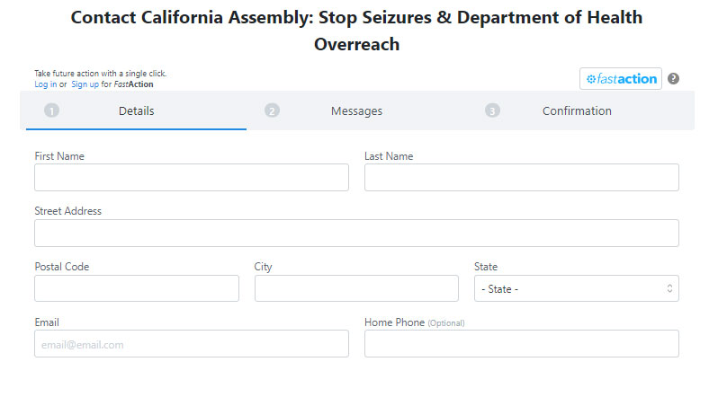This screenshot has width=727, height=397.
Task: Click the Email input field
Action: coord(192,344)
